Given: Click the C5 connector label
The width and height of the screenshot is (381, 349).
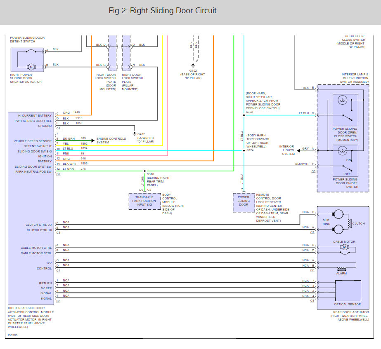Looking at the screenshot, I should point(58,301).
